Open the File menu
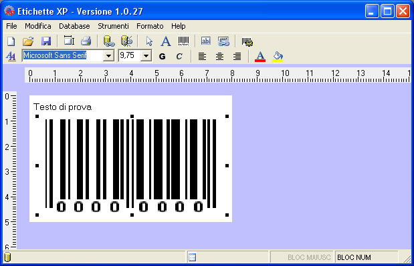This screenshot has width=414, height=266. (x=11, y=26)
